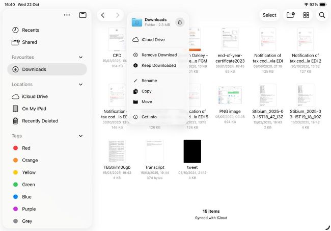Viewport: 331px width, 231px height.
Task: Collapse the Tags section chevron
Action: coord(80,136)
